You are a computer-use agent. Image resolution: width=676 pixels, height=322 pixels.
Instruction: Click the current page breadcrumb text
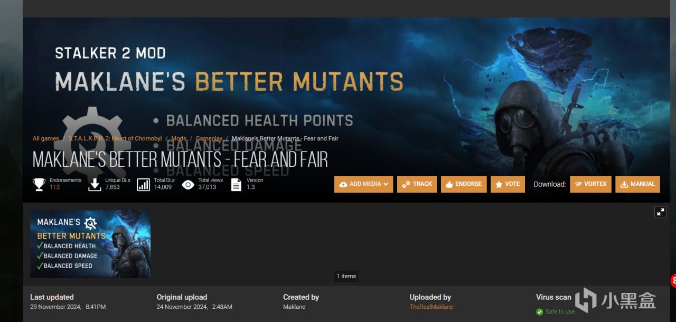point(285,138)
